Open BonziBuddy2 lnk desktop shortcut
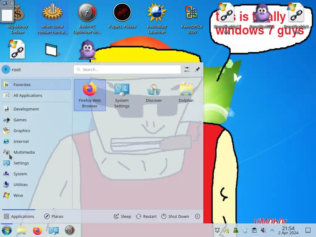Screen dimensions: 316x237 tap(227, 19)
